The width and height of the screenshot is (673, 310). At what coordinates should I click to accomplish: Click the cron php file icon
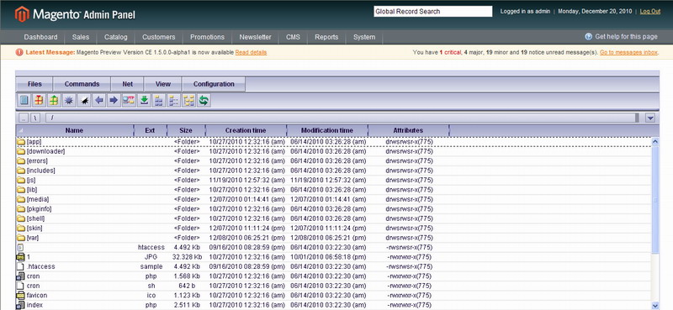[20, 276]
